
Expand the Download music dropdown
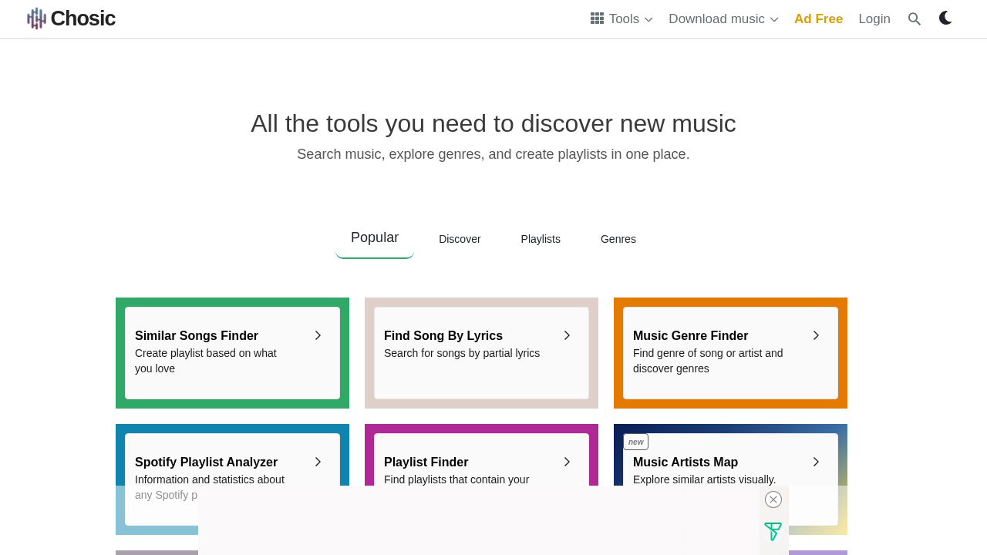723,19
